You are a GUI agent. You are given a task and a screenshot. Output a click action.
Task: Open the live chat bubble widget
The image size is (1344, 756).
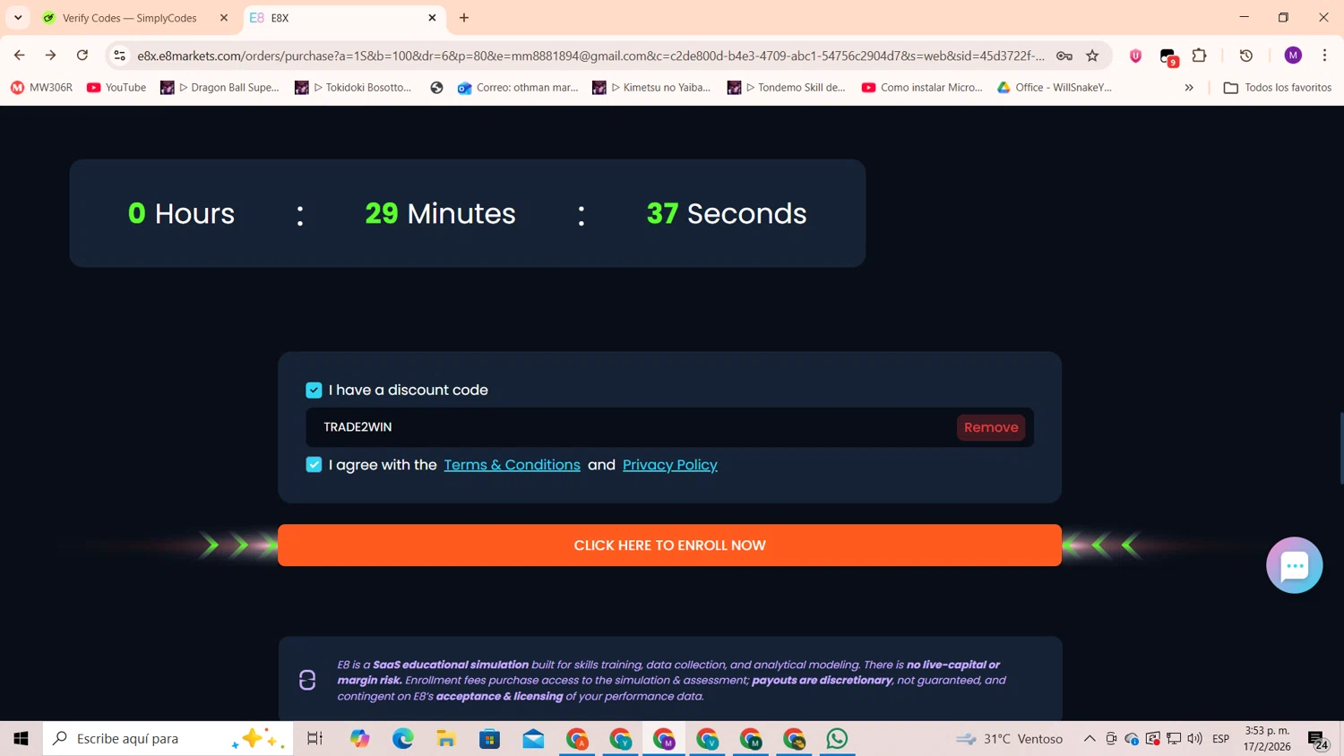pyautogui.click(x=1294, y=565)
